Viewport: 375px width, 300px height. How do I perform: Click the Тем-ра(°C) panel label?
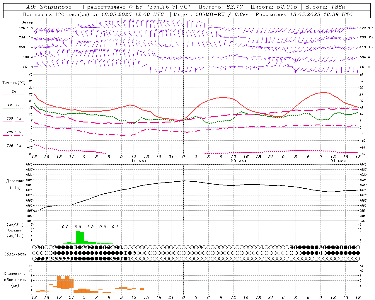click(14, 83)
